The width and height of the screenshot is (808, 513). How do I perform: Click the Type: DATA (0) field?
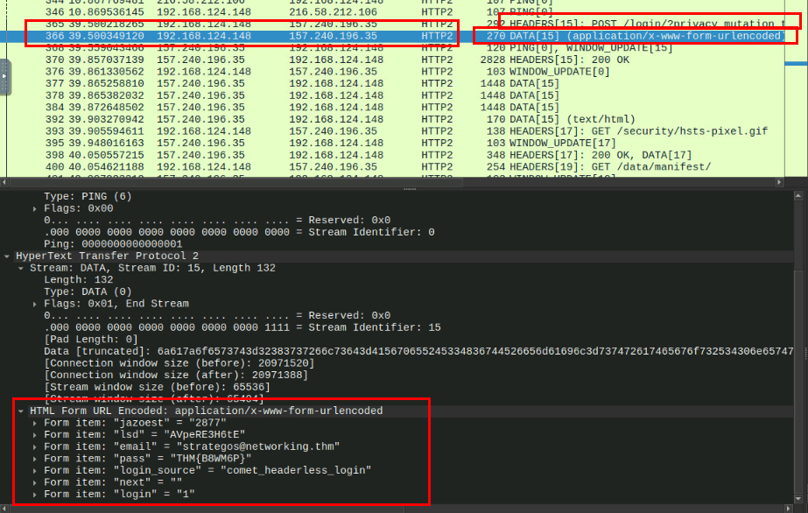point(88,292)
